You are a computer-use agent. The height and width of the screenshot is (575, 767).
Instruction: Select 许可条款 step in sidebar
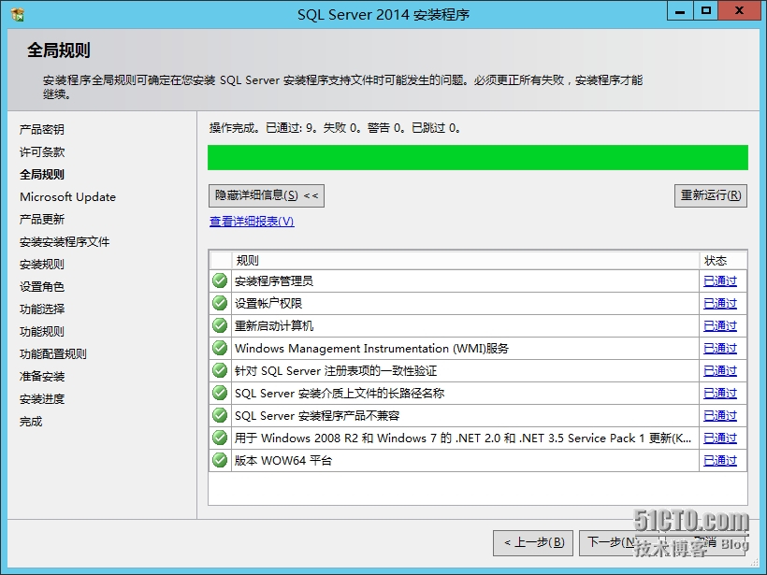42,152
